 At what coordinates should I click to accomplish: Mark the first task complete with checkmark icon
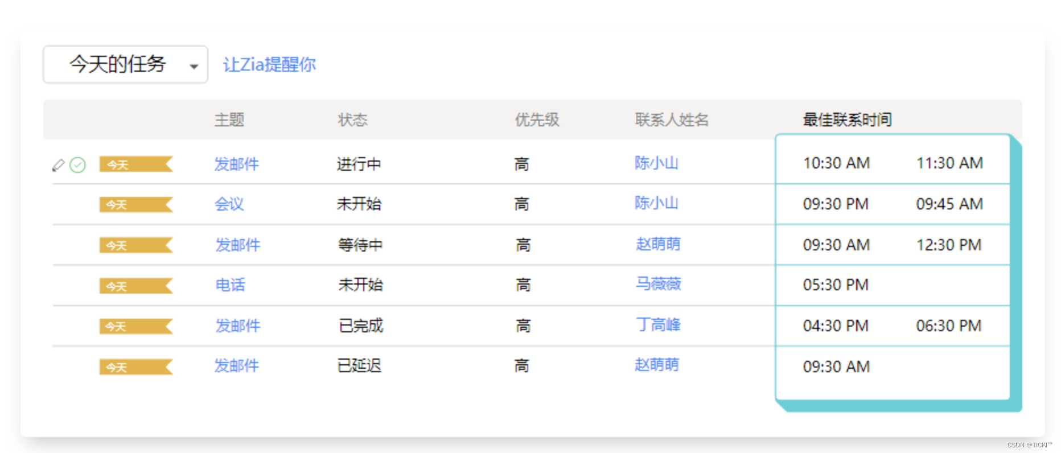77,165
